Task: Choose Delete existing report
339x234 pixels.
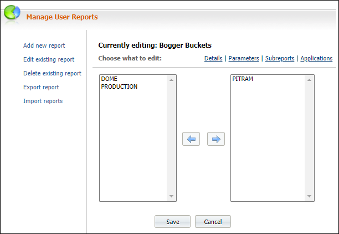Action: click(52, 73)
